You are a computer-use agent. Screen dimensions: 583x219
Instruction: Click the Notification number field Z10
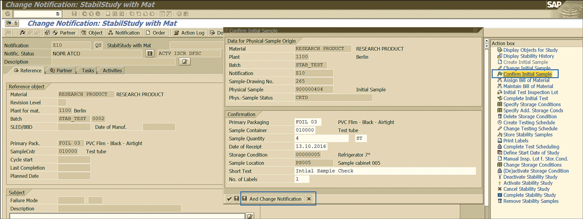71,45
